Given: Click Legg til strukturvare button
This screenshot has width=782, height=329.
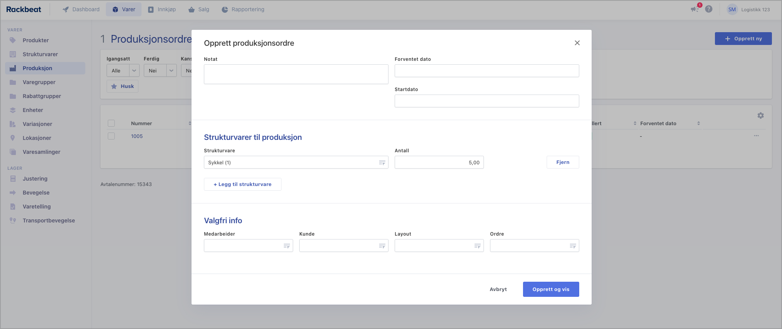Looking at the screenshot, I should click(x=242, y=184).
